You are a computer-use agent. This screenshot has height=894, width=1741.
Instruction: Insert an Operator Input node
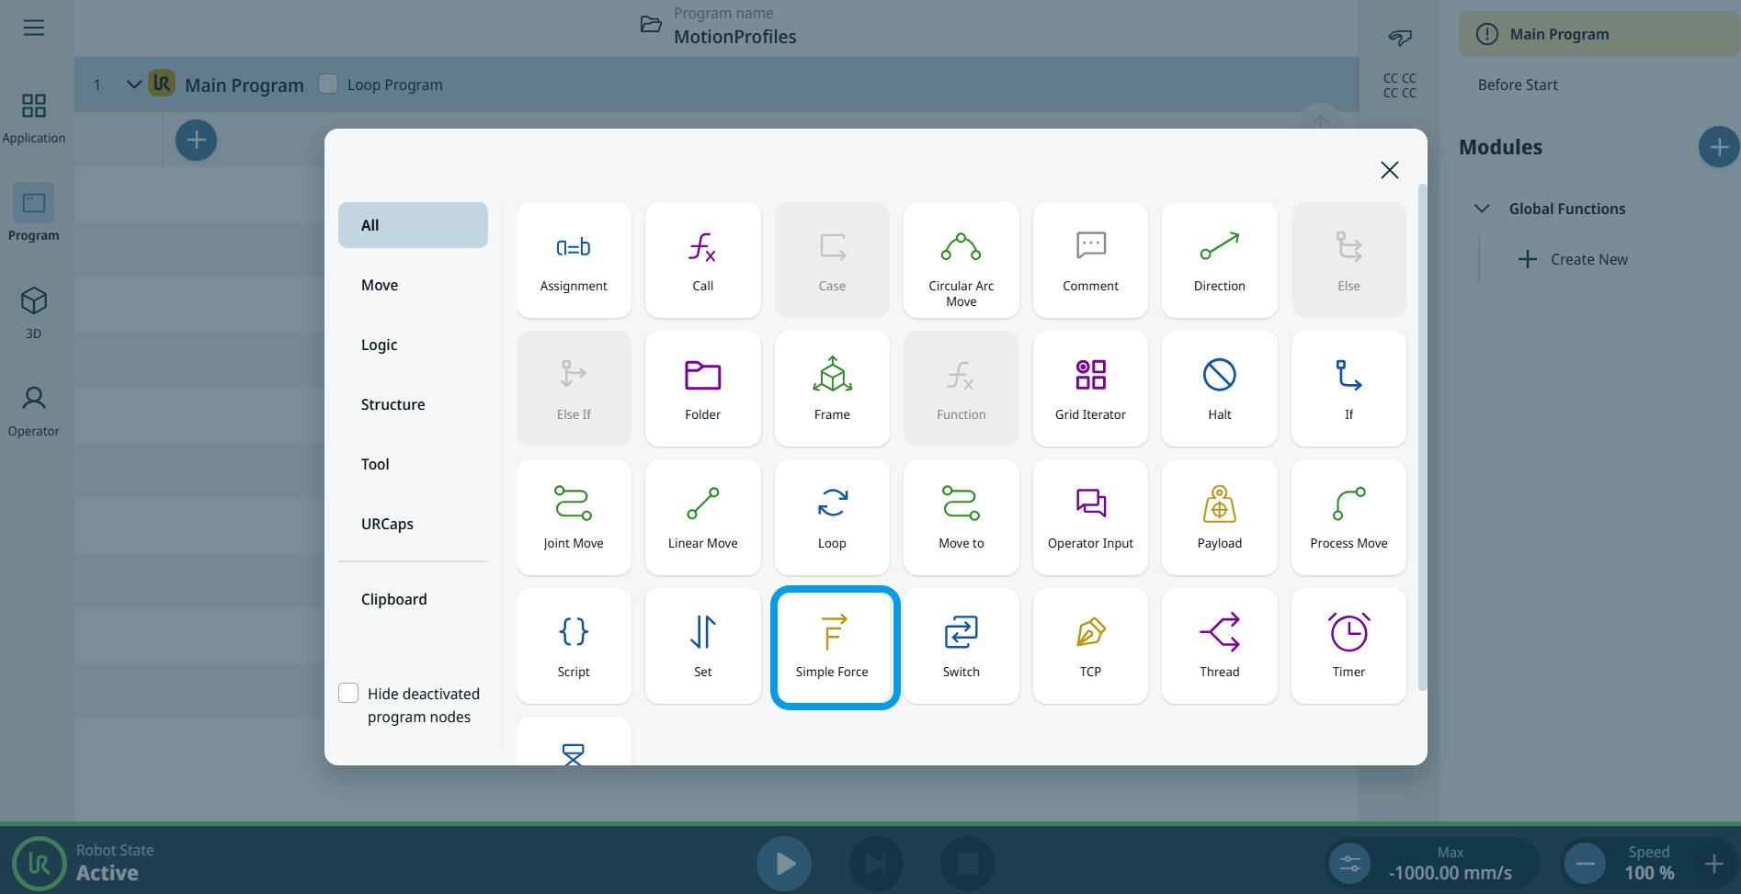1090,517
